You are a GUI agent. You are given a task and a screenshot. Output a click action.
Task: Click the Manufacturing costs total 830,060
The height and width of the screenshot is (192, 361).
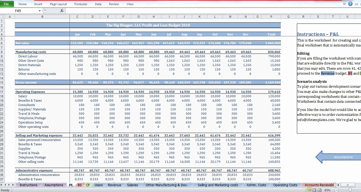274,52
